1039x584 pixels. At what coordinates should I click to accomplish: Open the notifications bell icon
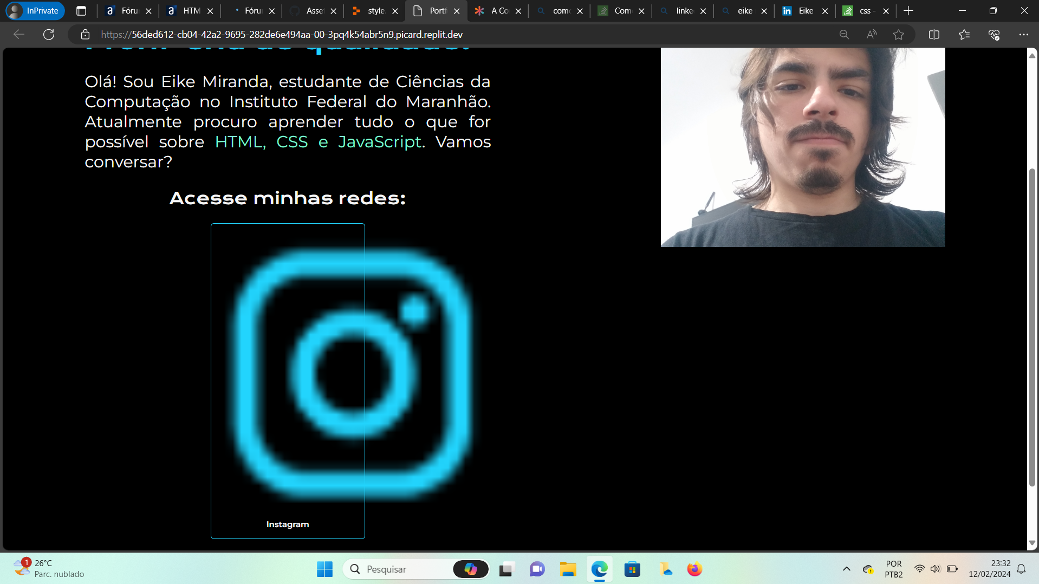point(1021,569)
